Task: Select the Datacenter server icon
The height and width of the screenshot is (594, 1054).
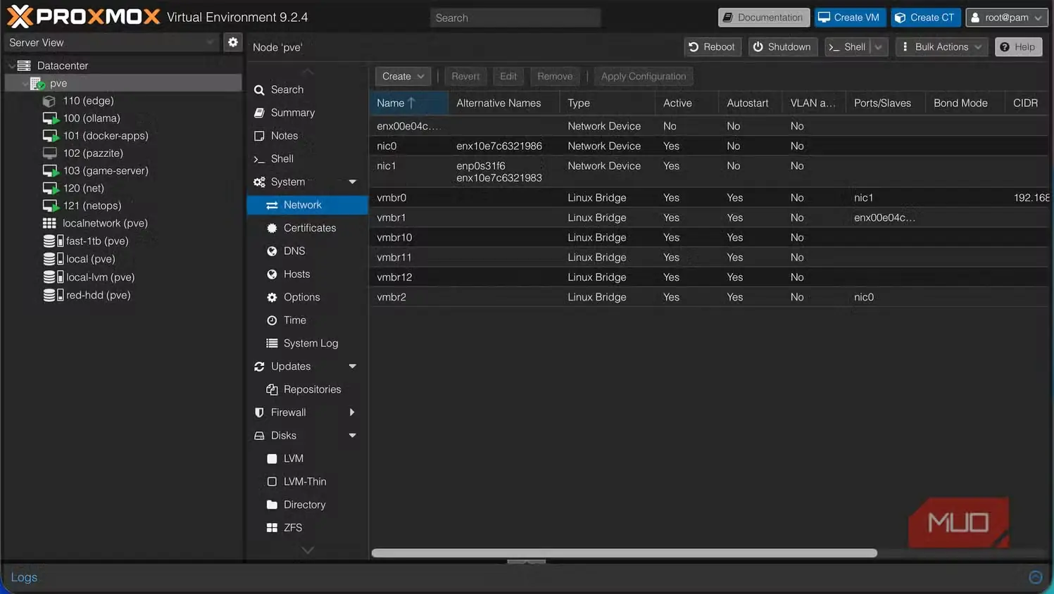Action: point(24,65)
